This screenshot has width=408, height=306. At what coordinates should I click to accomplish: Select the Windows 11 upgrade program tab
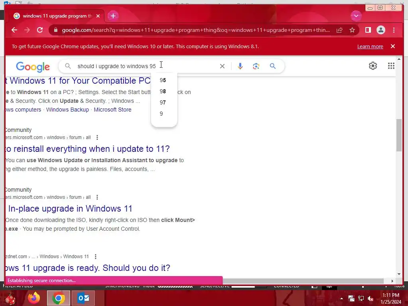point(57,16)
